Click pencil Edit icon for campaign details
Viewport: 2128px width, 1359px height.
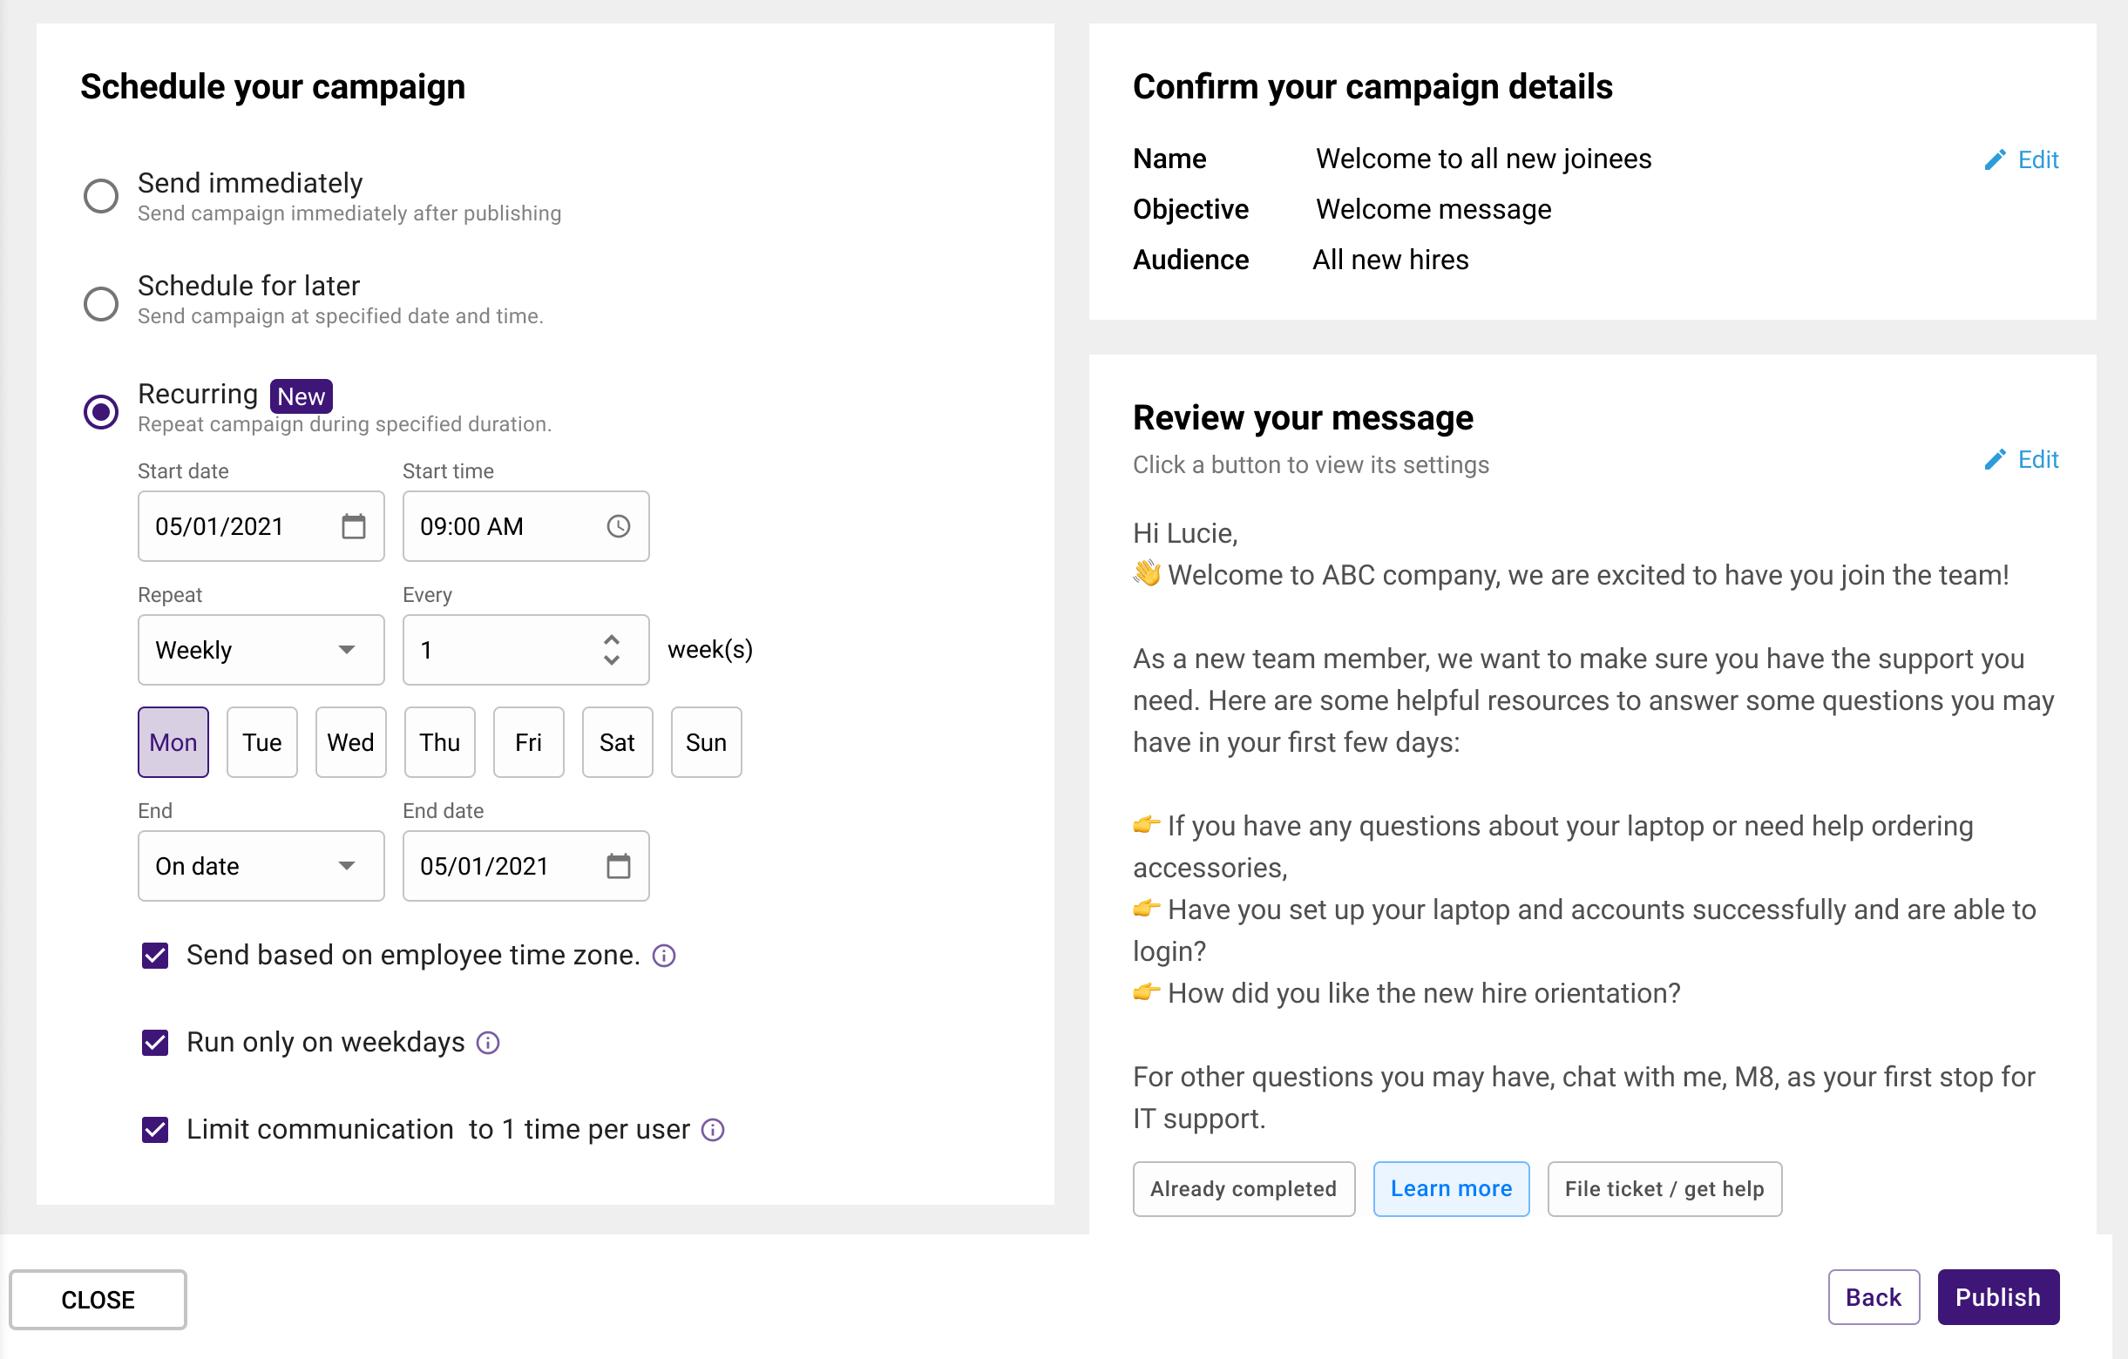point(1995,160)
